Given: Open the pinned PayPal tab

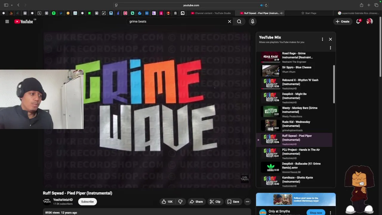Looking at the screenshot, I should pyautogui.click(x=61, y=13).
